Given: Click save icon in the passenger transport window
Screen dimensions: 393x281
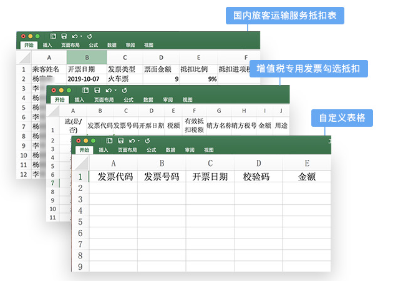Looking at the screenshot, I should pyautogui.click(x=64, y=37).
